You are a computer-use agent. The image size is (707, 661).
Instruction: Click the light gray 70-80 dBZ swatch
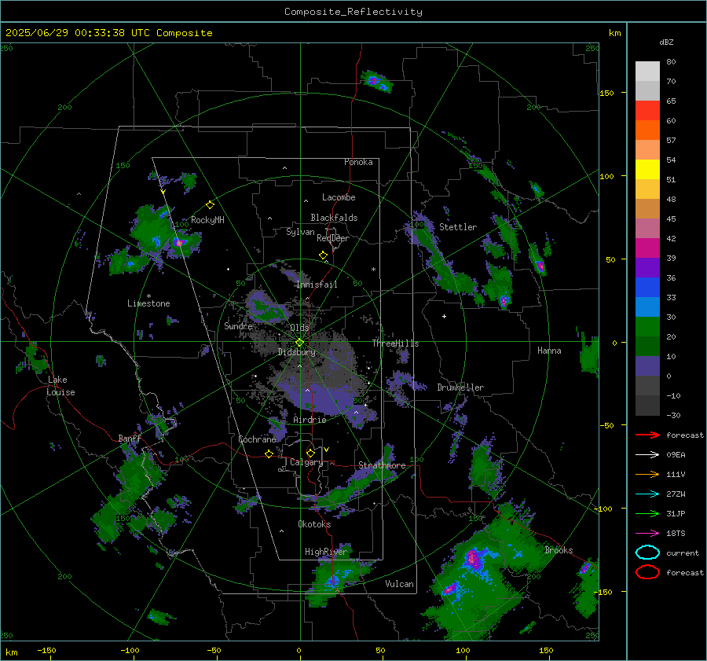coord(647,72)
